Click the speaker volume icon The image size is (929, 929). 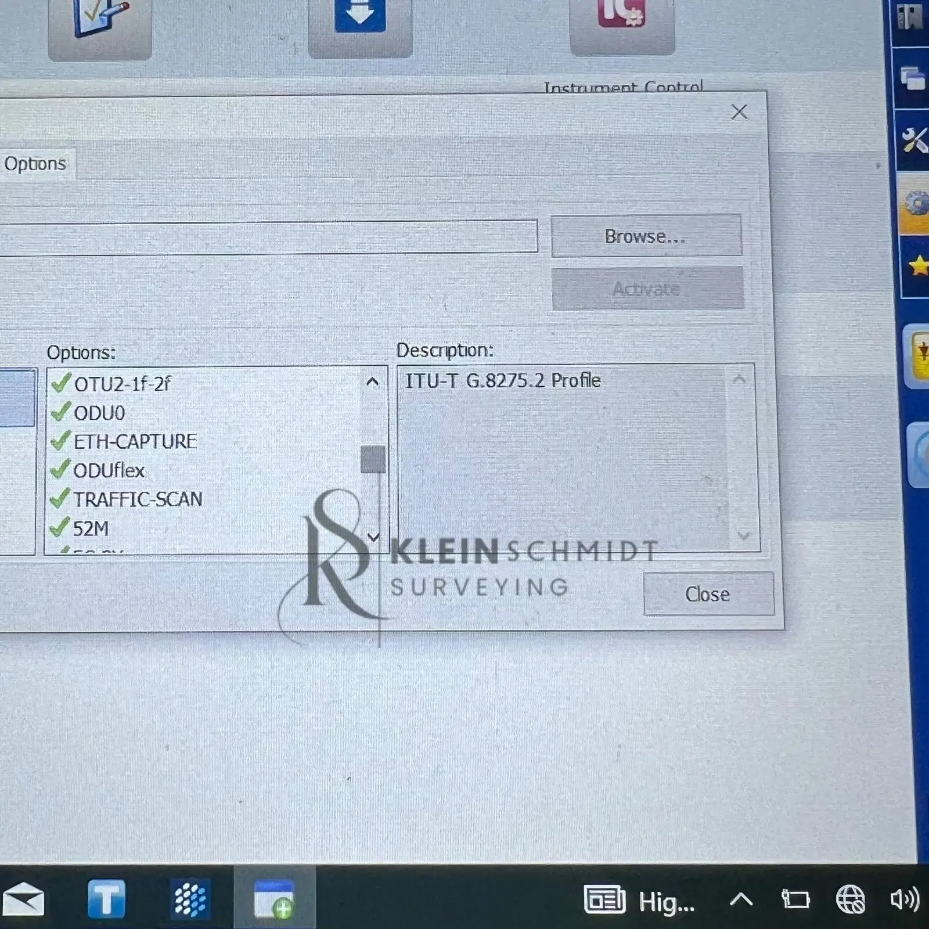click(904, 899)
